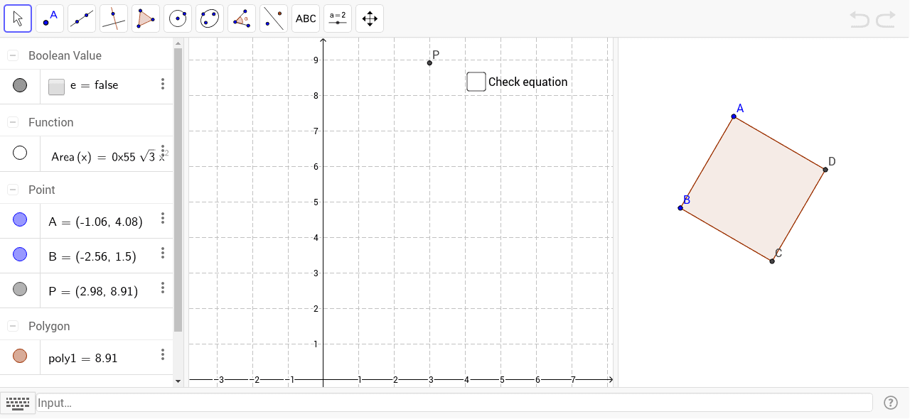Open the input help question mark
This screenshot has height=419, width=910.
(891, 403)
